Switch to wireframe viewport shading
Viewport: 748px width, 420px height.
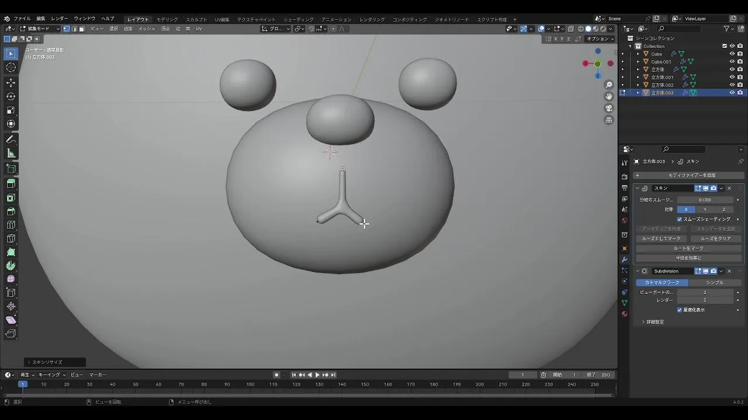click(581, 29)
